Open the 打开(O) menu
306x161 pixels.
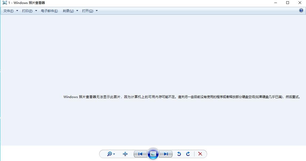click(x=88, y=11)
